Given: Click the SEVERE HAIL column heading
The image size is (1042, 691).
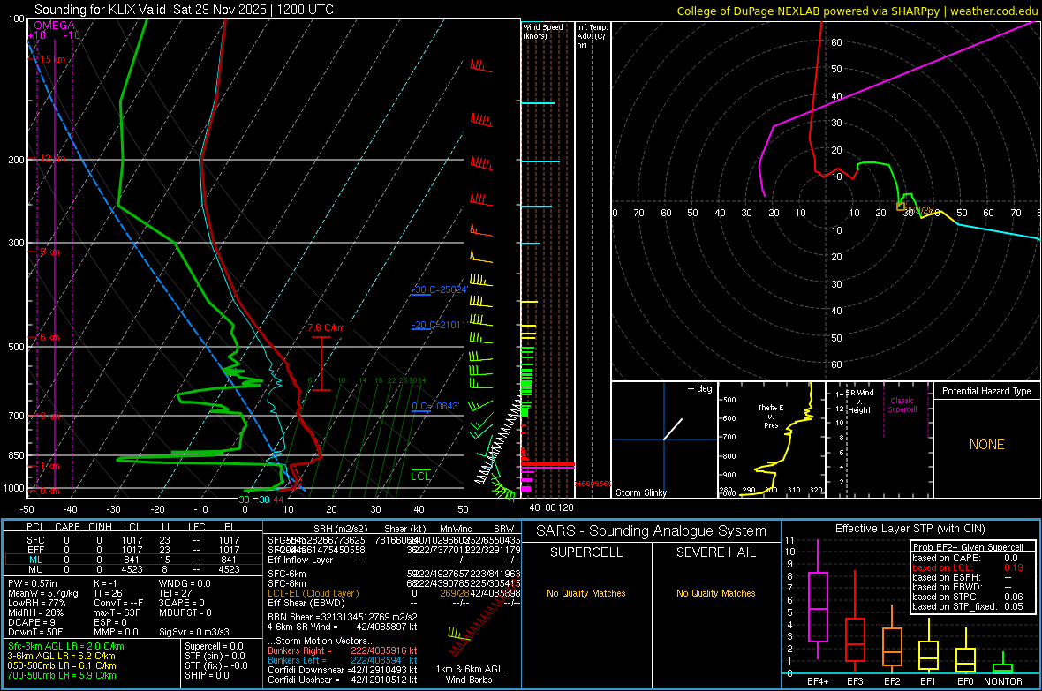Looking at the screenshot, I should (715, 552).
